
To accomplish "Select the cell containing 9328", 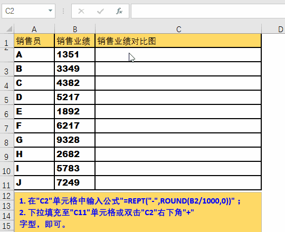I will 74,140.
